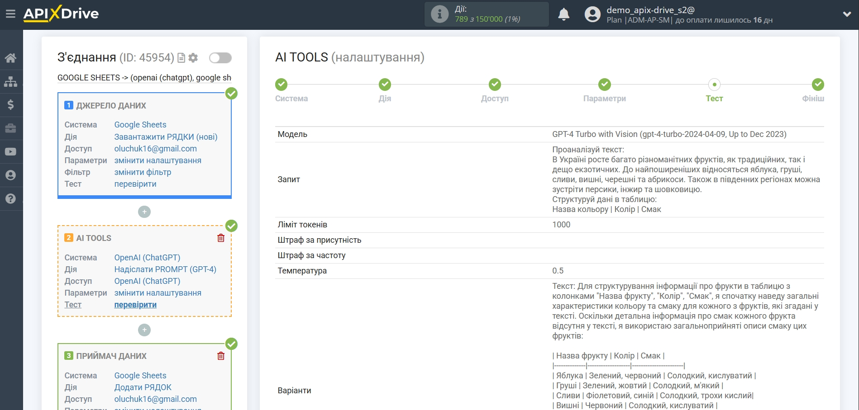Click the Ліміт токенів value 1000

click(x=561, y=225)
